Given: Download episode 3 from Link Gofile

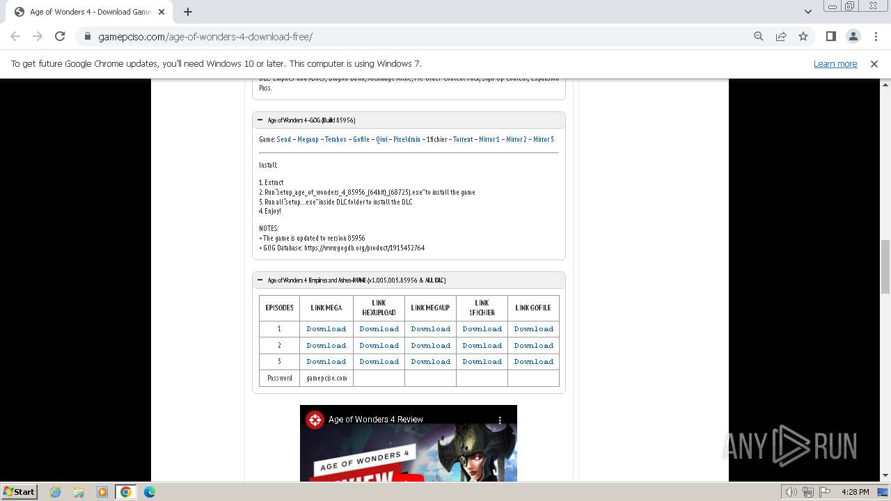Looking at the screenshot, I should tap(534, 361).
